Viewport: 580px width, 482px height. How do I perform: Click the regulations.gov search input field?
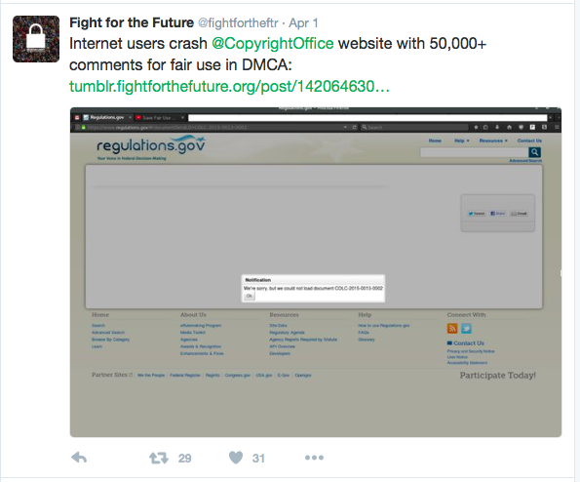click(x=474, y=152)
